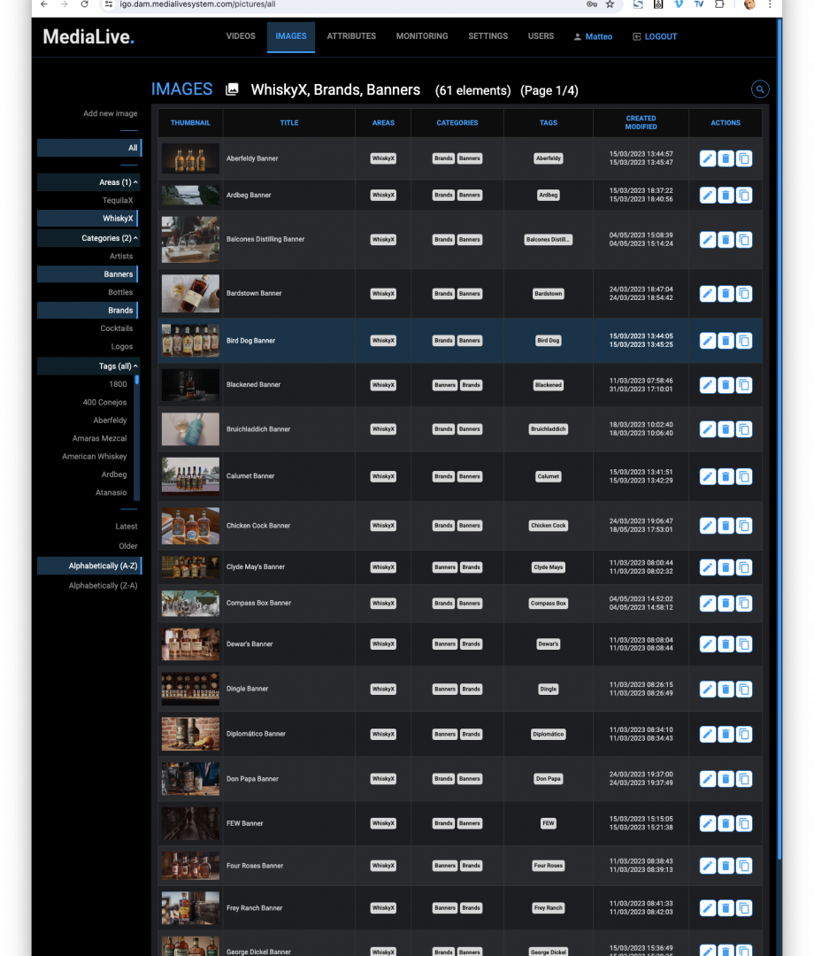Duplicate the Calumet Banner entry

point(744,477)
